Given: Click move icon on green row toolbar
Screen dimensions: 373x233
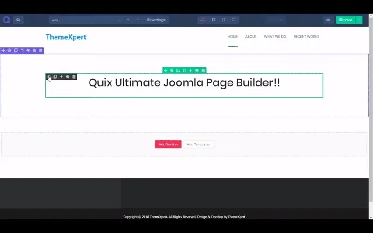Looking at the screenshot, I should (x=166, y=70).
